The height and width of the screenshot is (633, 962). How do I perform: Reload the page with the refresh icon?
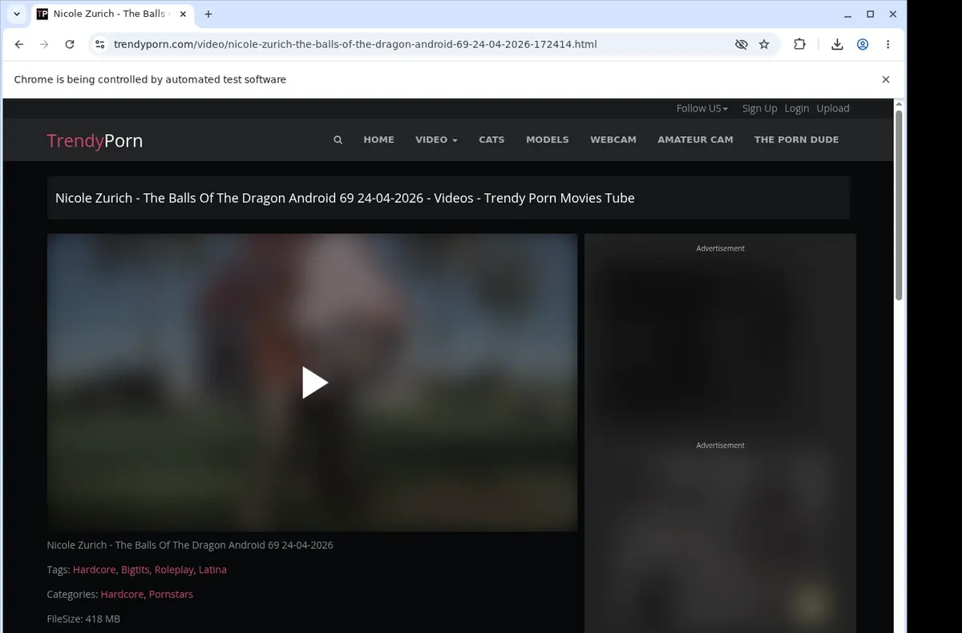pos(70,45)
